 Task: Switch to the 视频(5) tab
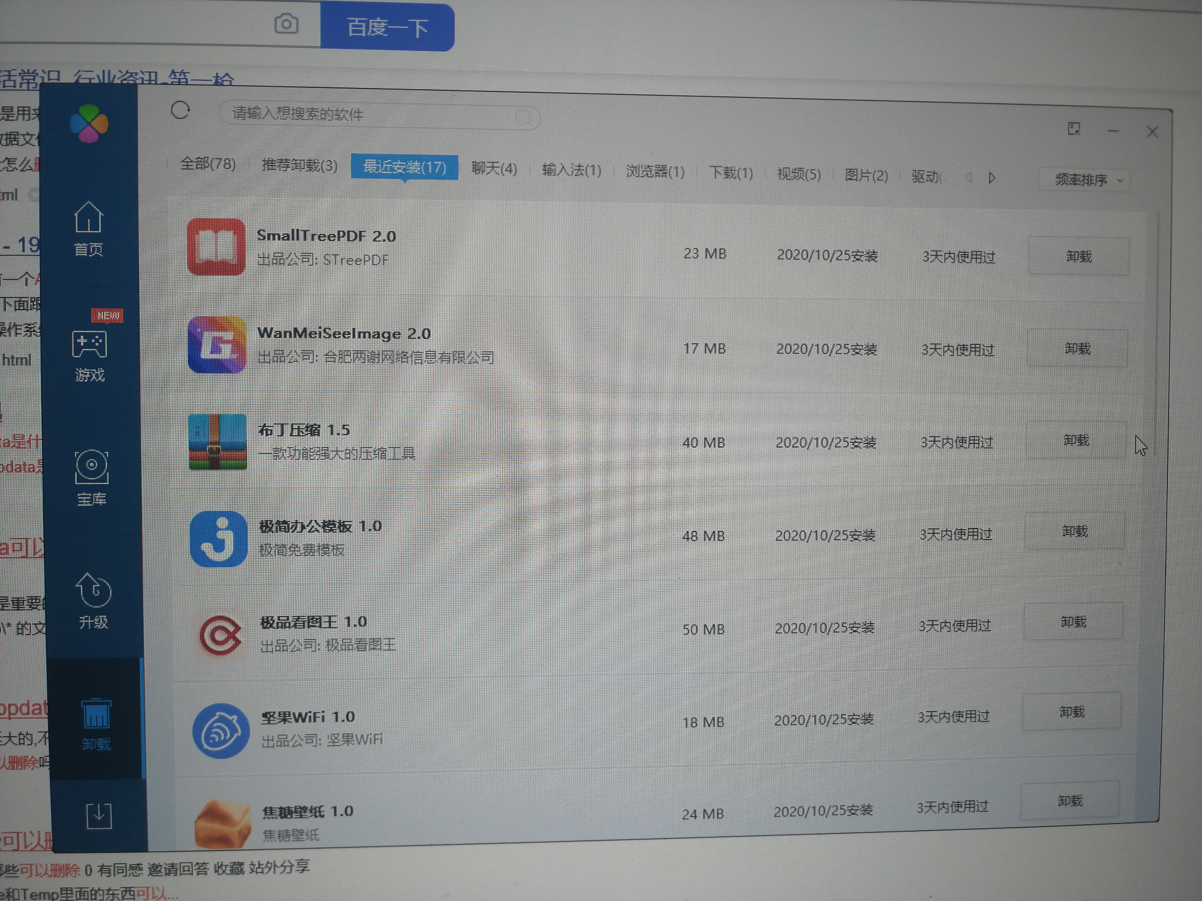[x=799, y=174]
